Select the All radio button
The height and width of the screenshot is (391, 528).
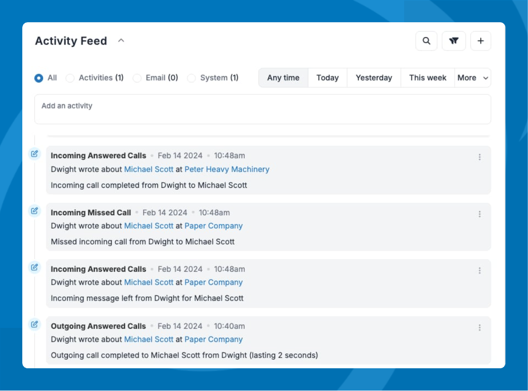coord(39,78)
